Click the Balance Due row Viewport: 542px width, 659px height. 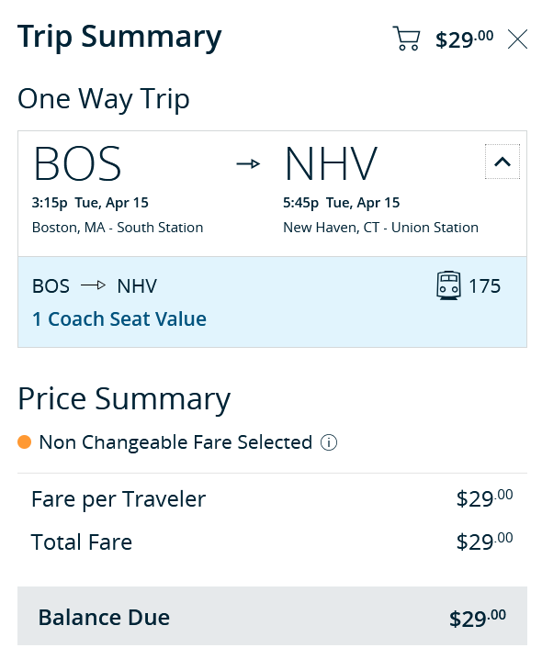[272, 616]
